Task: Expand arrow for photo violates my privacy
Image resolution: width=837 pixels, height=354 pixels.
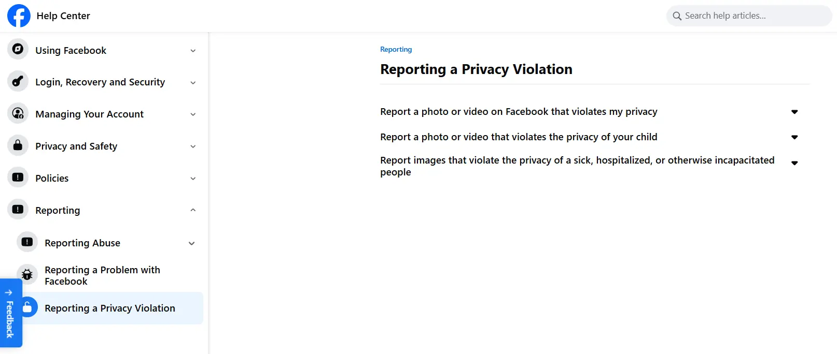Action: pyautogui.click(x=794, y=112)
